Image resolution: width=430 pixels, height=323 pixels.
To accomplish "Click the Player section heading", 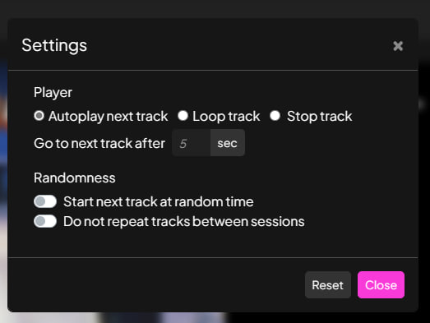I will [x=53, y=93].
